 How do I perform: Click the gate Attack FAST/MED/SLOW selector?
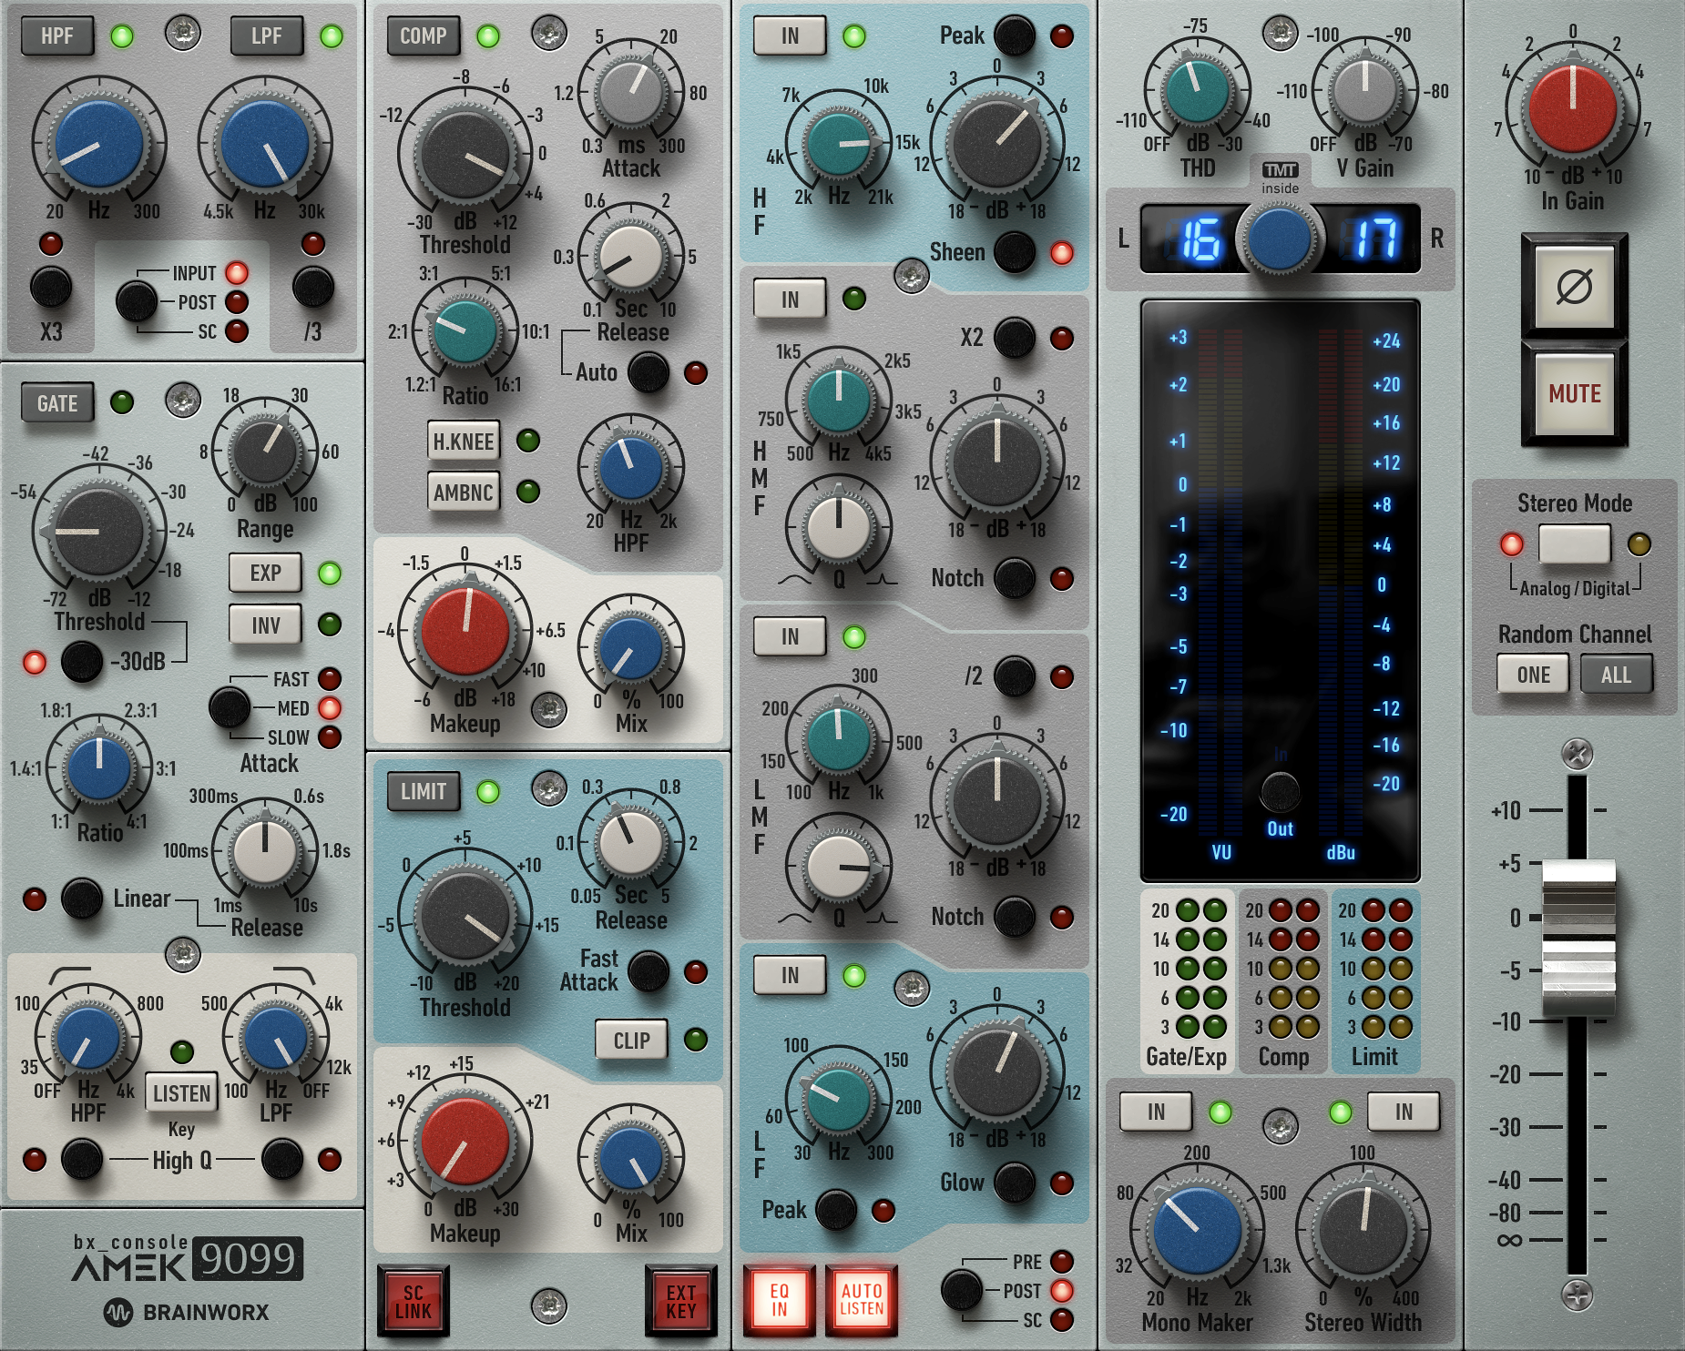(x=230, y=707)
